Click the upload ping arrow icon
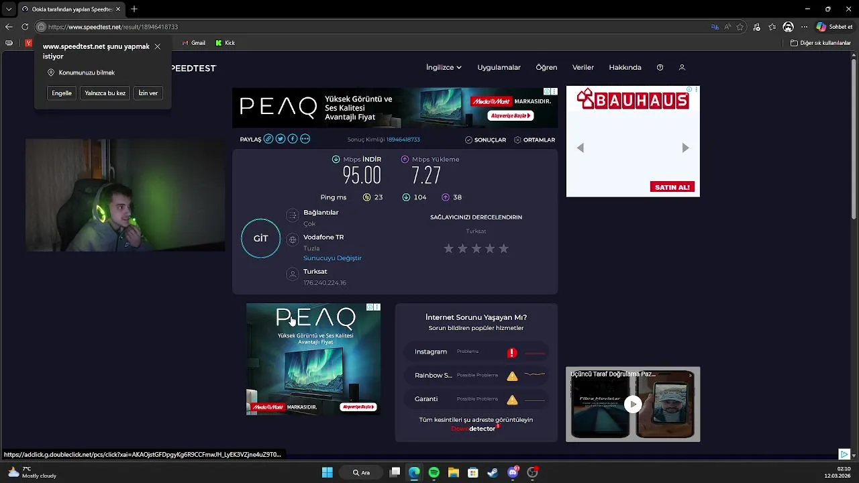Image resolution: width=859 pixels, height=483 pixels. tap(446, 197)
